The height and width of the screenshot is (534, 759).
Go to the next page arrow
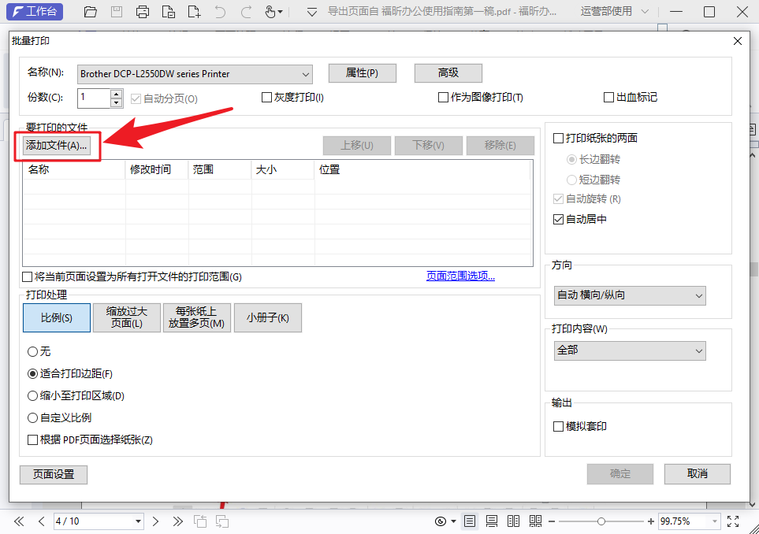point(155,521)
